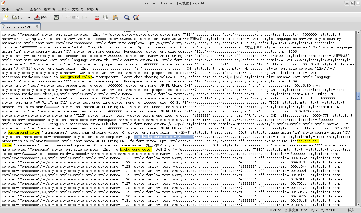
Task: Close the gedit window
Action: [x=357, y=3]
